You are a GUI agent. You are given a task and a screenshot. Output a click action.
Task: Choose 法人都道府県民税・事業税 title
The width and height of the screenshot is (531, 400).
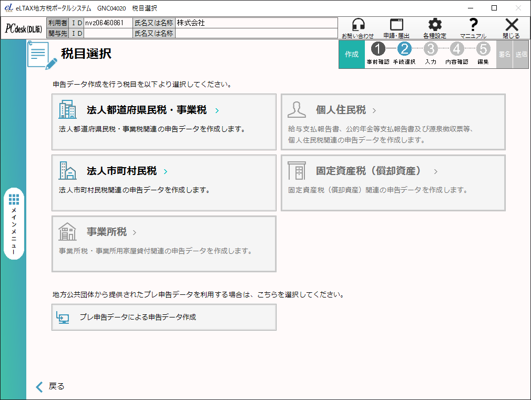point(147,110)
